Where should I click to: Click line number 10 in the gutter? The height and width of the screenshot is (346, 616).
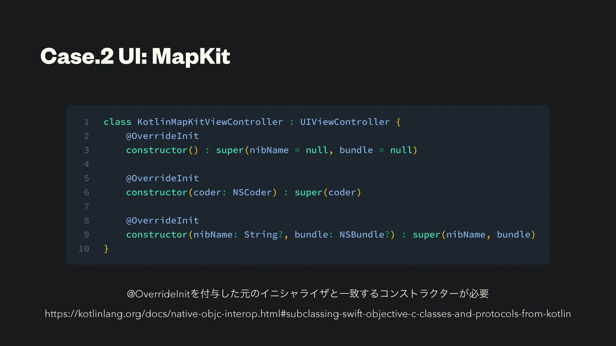click(x=84, y=249)
